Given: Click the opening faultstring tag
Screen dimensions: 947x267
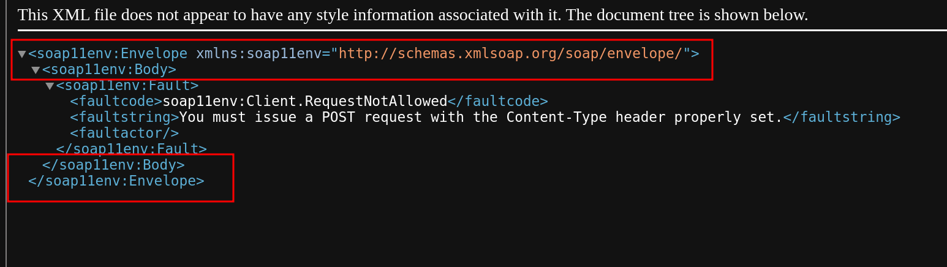Looking at the screenshot, I should coord(124,118).
